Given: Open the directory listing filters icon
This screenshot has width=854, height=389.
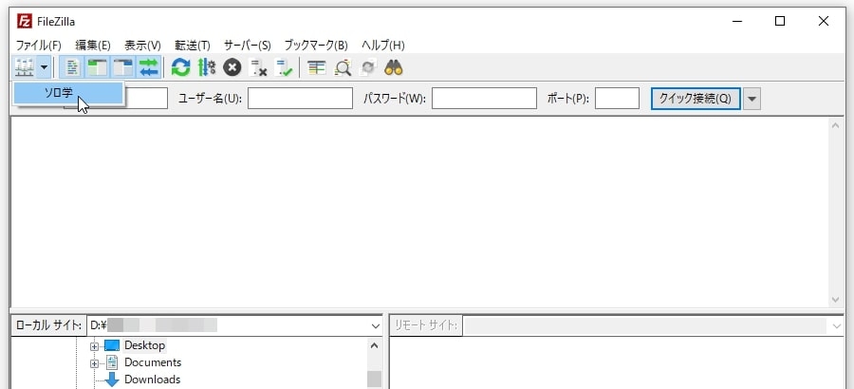Looking at the screenshot, I should click(x=317, y=67).
